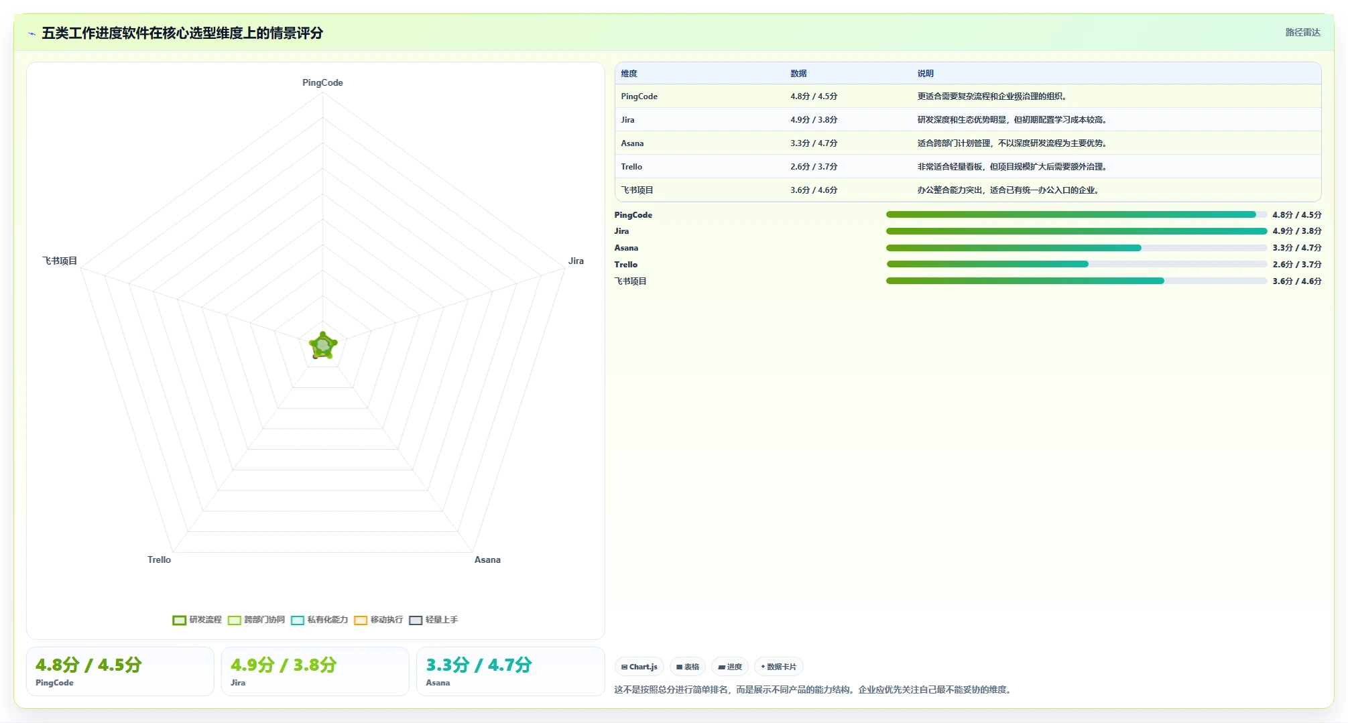Image resolution: width=1348 pixels, height=723 pixels.
Task: Click the Trello axis label on radar
Action: [159, 560]
